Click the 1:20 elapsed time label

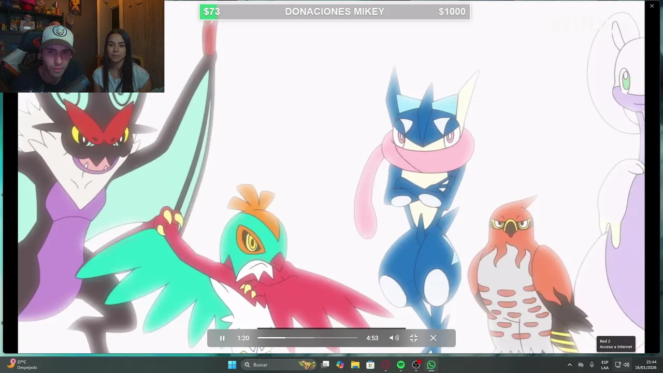coord(243,338)
